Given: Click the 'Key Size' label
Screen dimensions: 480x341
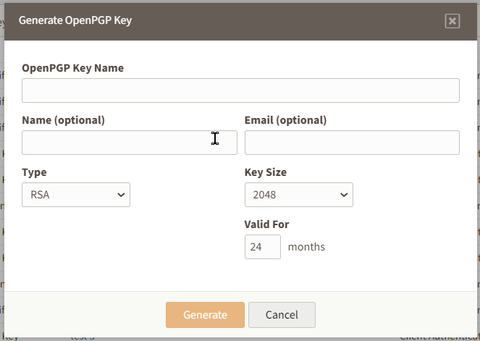Looking at the screenshot, I should tap(266, 172).
